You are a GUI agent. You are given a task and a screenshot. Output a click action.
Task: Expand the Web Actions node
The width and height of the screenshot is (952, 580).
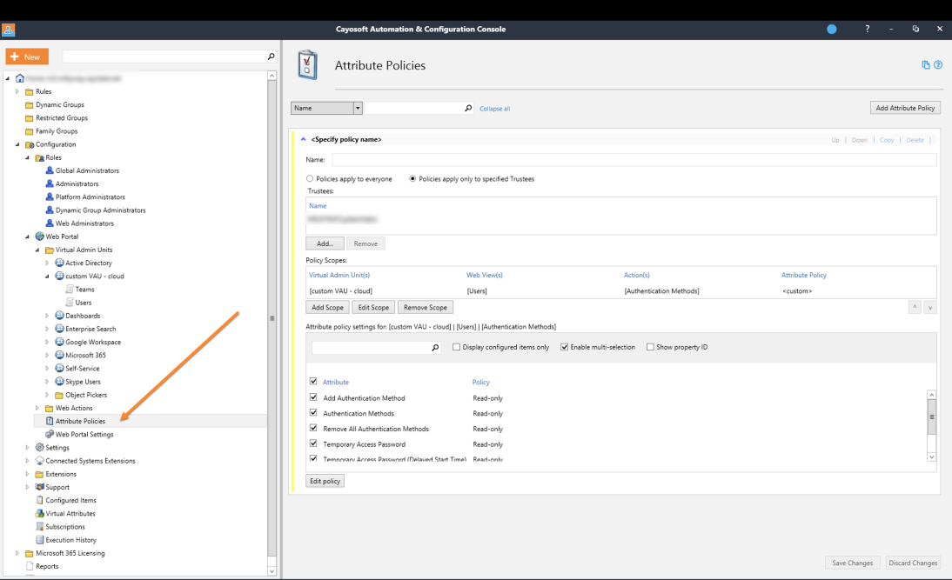37,408
